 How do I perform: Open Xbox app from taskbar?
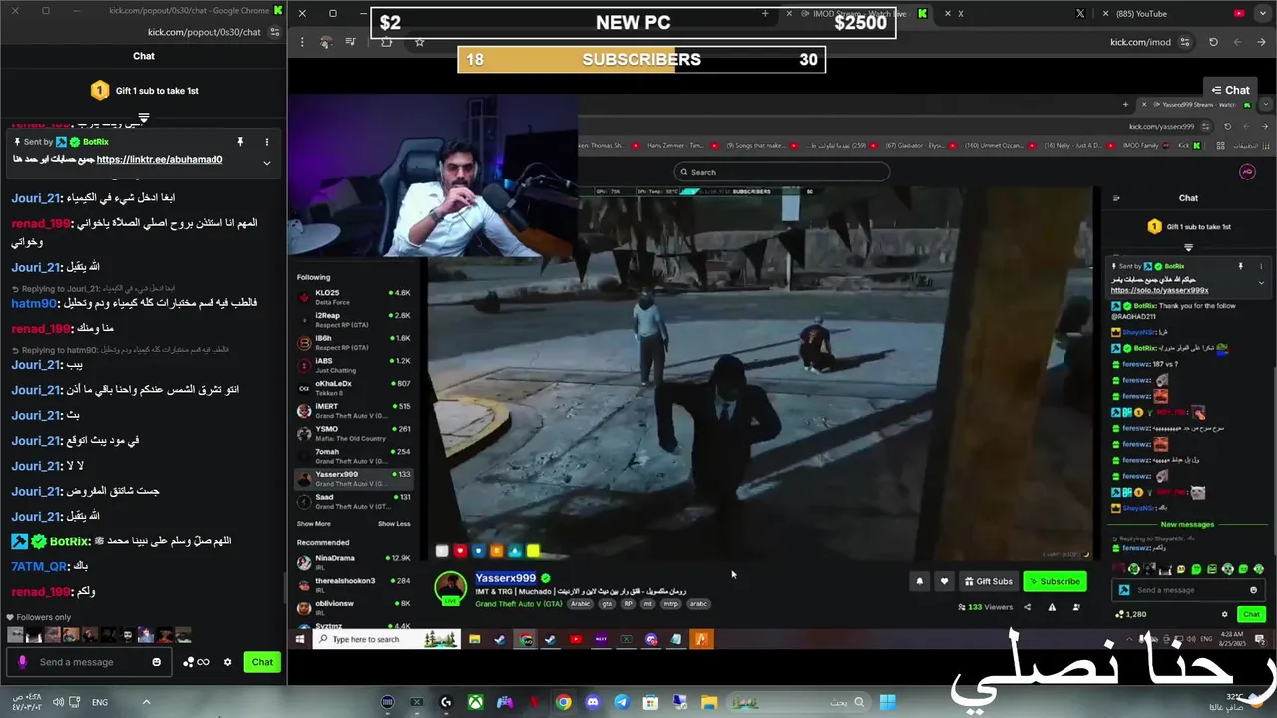477,702
